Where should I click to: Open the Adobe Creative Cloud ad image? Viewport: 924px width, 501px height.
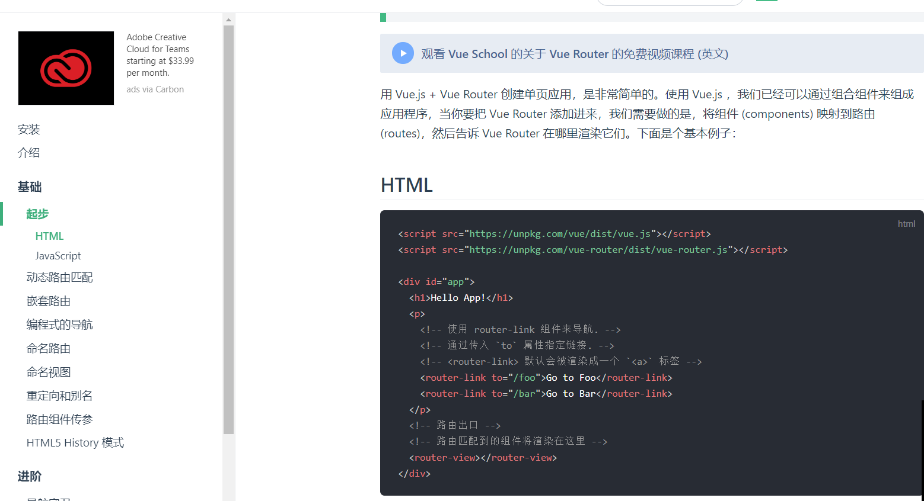66,68
